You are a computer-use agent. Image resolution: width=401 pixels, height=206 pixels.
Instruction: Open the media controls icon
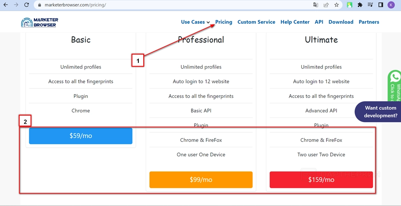click(371, 5)
